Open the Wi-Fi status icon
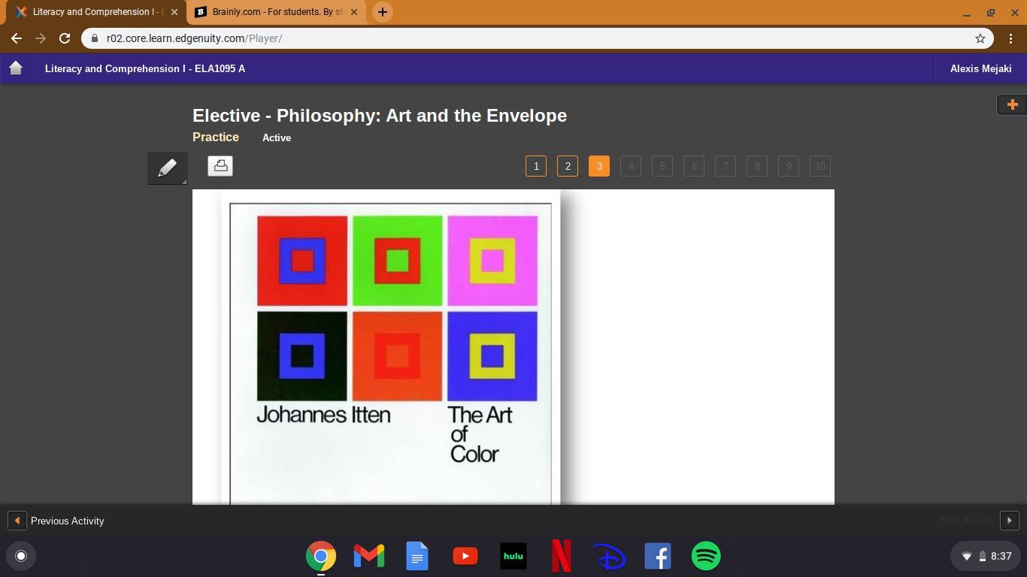The width and height of the screenshot is (1027, 577). pyautogui.click(x=967, y=557)
